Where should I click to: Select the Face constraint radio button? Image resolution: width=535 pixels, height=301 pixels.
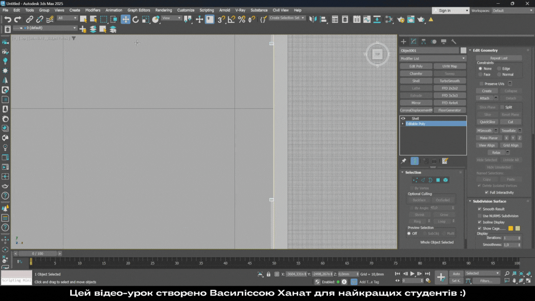(x=480, y=74)
